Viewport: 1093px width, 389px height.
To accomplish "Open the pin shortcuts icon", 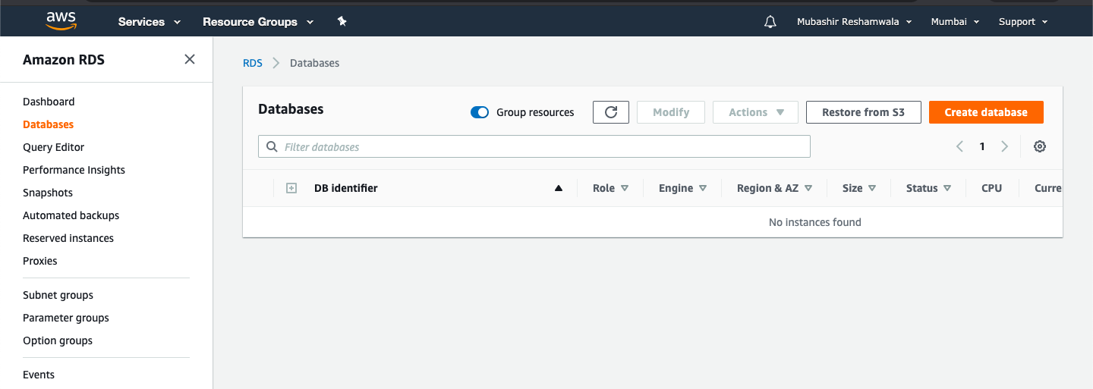I will [342, 21].
